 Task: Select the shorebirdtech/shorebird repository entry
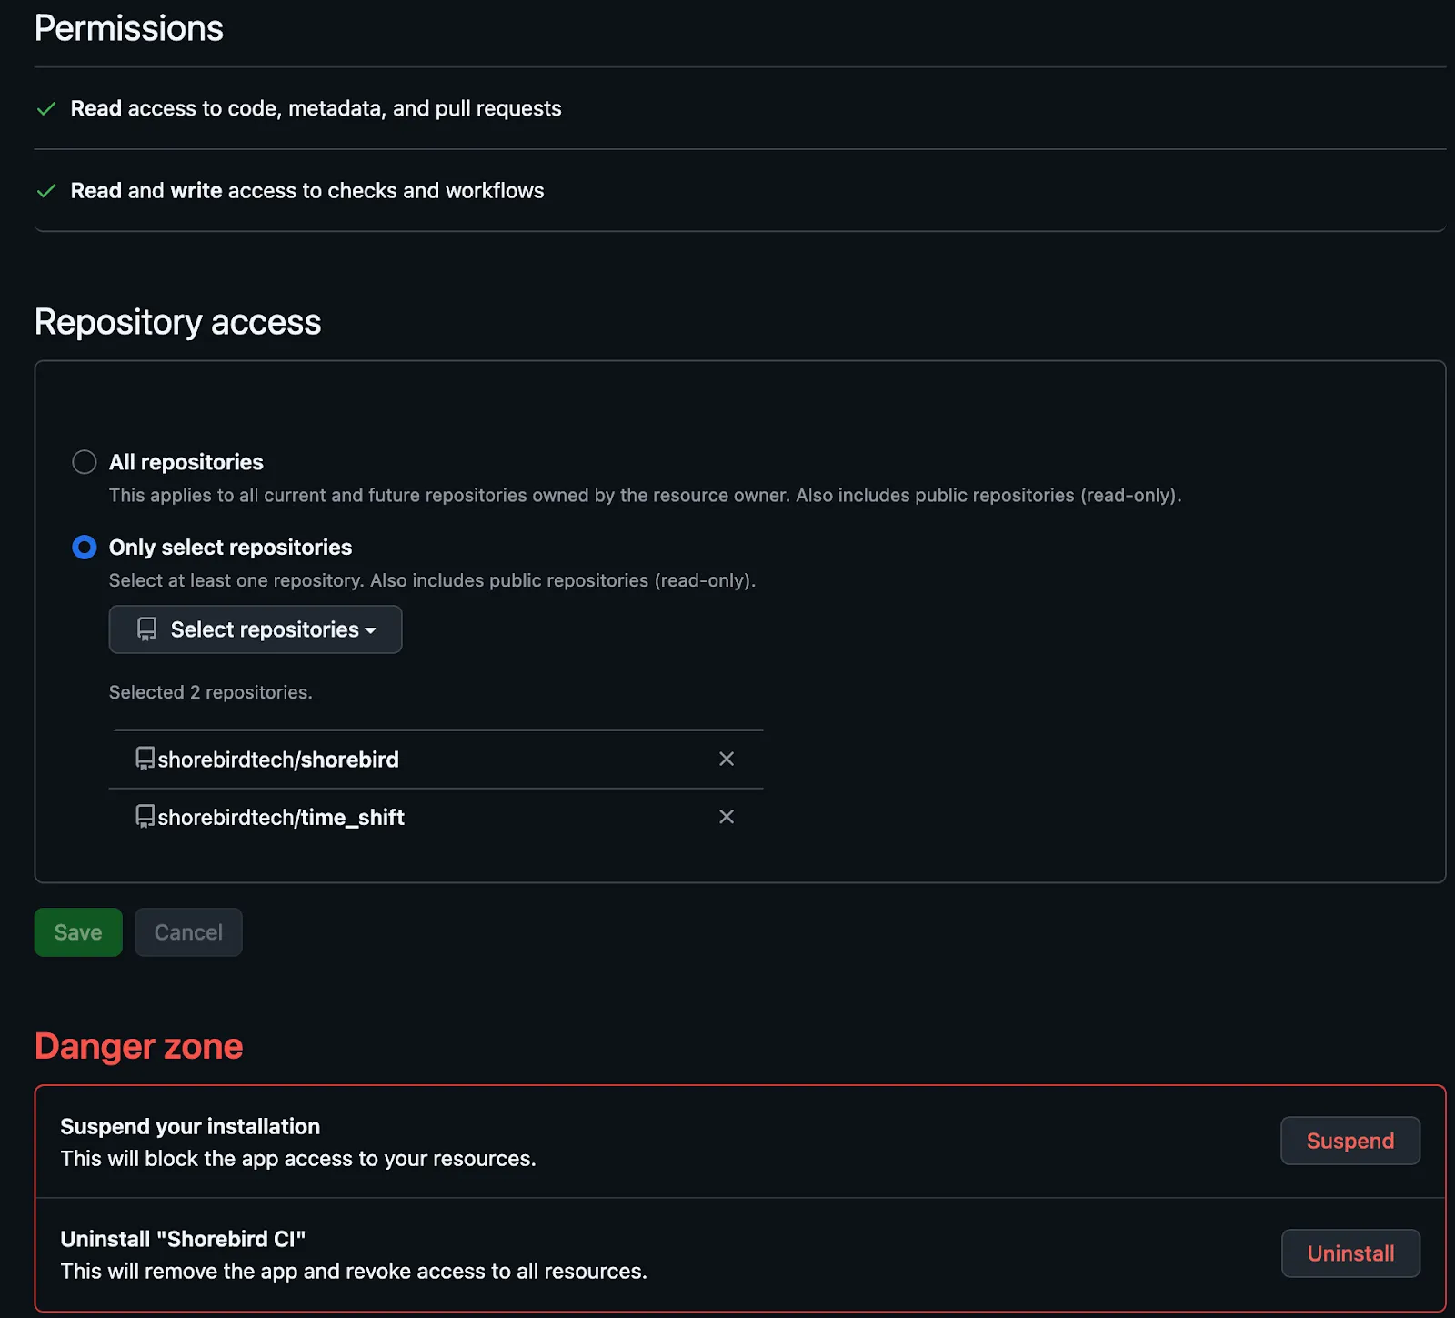[277, 760]
